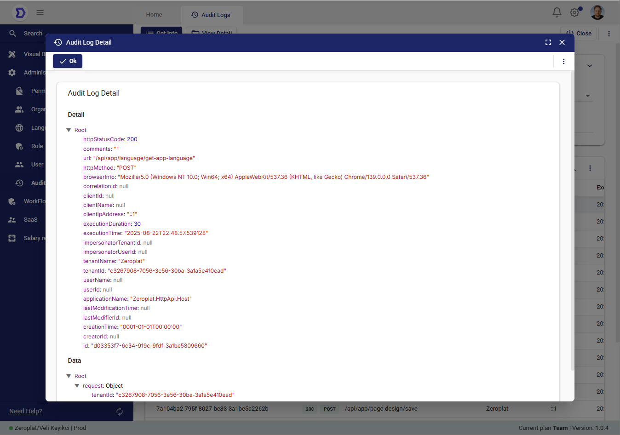Click the dialog's vertical scrollbar
Image resolution: width=620 pixels, height=435 pixels.
pyautogui.click(x=572, y=221)
